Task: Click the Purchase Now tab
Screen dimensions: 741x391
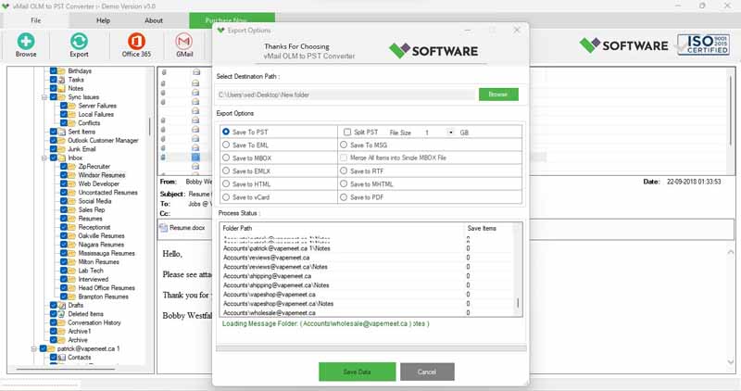Action: click(x=232, y=20)
